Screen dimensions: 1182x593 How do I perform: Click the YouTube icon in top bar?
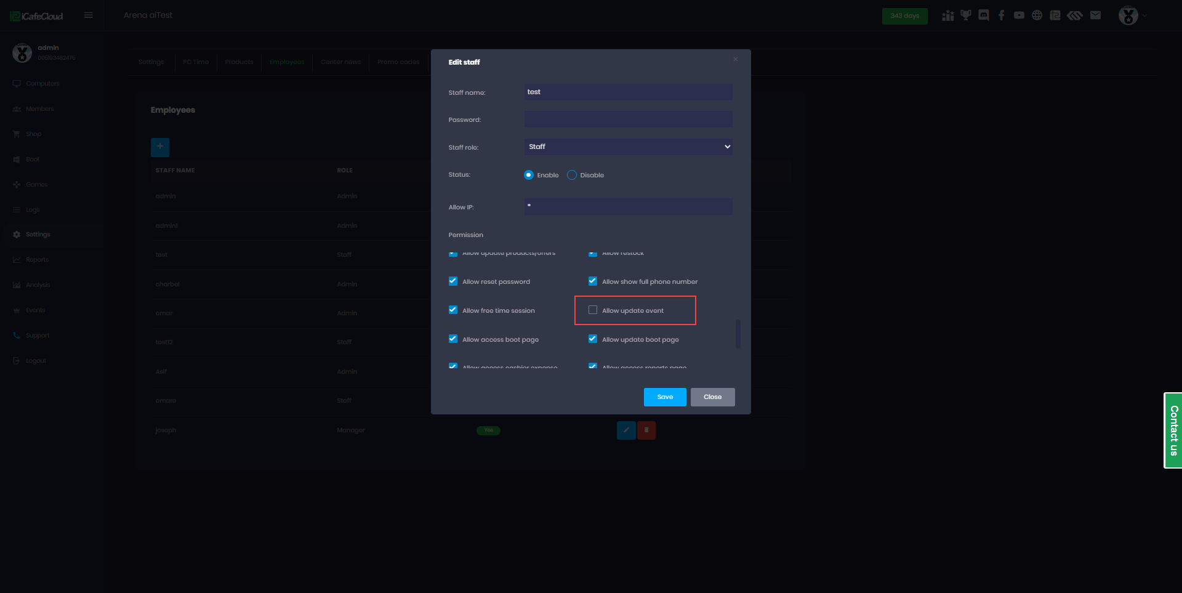click(1019, 15)
